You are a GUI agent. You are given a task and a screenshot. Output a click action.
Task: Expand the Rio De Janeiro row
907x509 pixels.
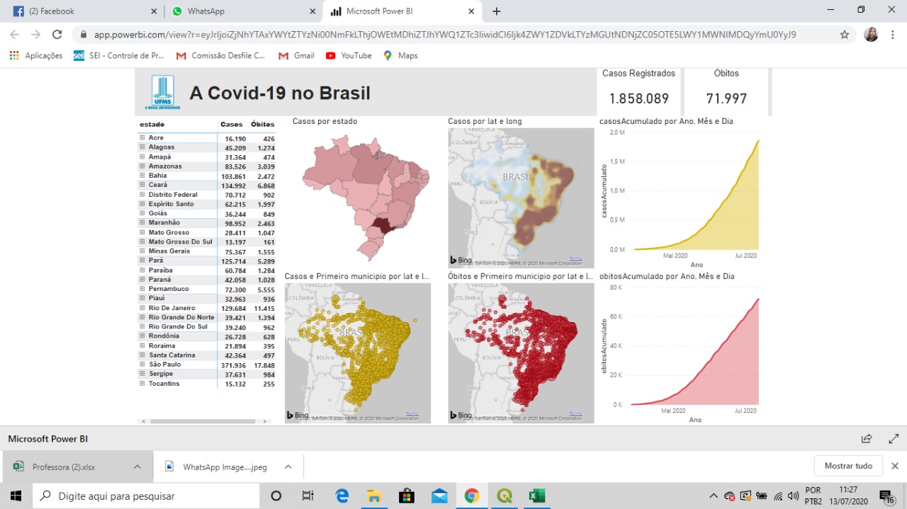coord(142,308)
